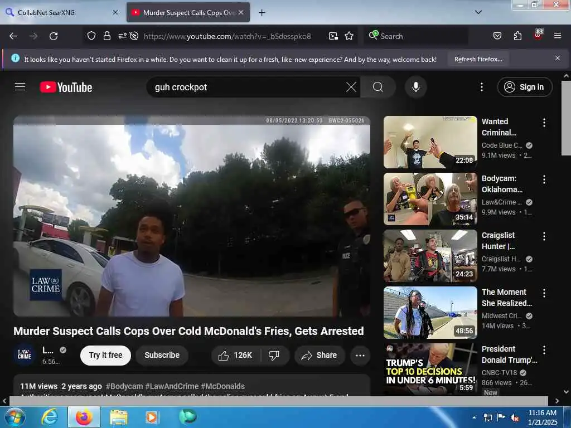571x428 pixels.
Task: Clear the YouTube search query with X
Action: click(x=351, y=87)
